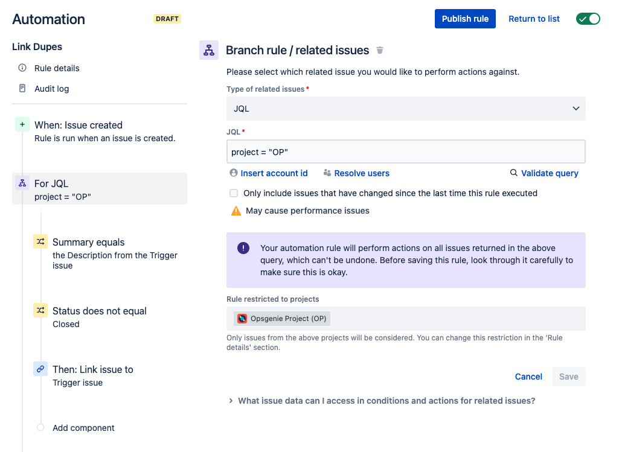Open the Audit log section
This screenshot has width=622, height=452.
52,88
